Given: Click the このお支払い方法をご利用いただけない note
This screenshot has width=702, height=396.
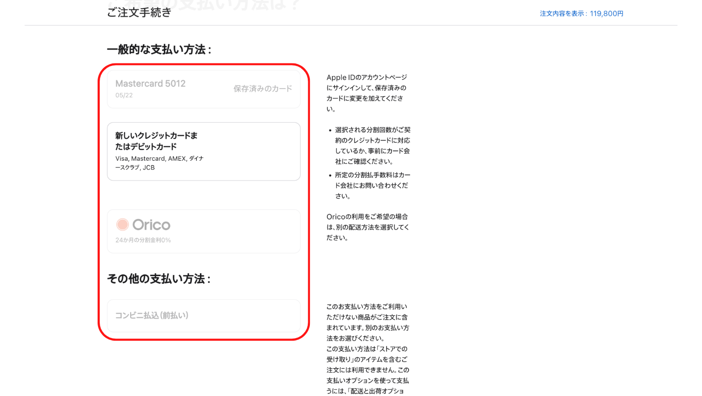Looking at the screenshot, I should click(368, 322).
